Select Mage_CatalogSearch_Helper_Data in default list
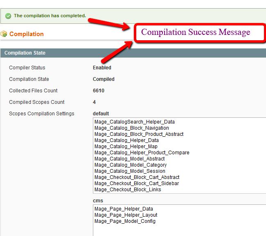 (135, 122)
